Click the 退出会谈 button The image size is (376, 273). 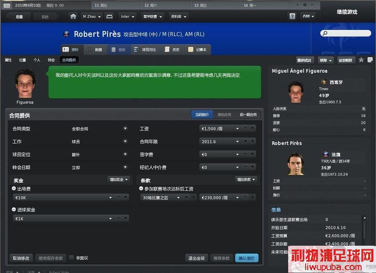click(196, 258)
